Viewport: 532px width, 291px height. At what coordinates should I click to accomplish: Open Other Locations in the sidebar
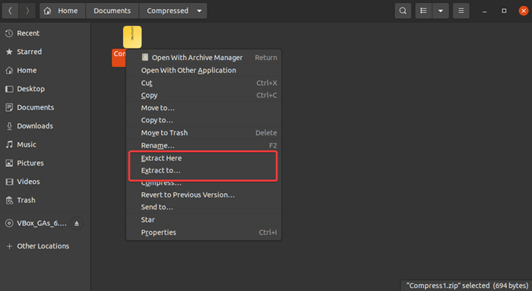45,246
